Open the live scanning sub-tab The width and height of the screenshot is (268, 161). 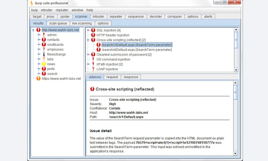82,23
